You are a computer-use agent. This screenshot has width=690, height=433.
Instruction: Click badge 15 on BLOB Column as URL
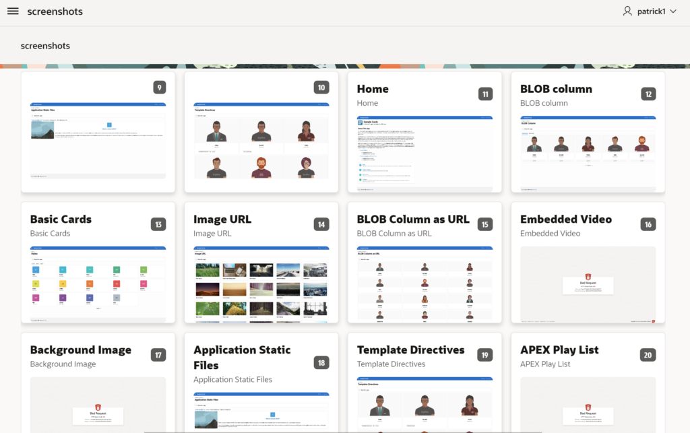485,225
